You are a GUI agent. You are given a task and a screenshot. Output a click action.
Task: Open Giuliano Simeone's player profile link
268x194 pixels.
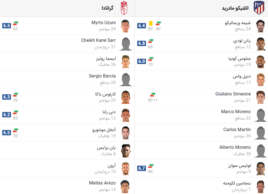[233, 94]
